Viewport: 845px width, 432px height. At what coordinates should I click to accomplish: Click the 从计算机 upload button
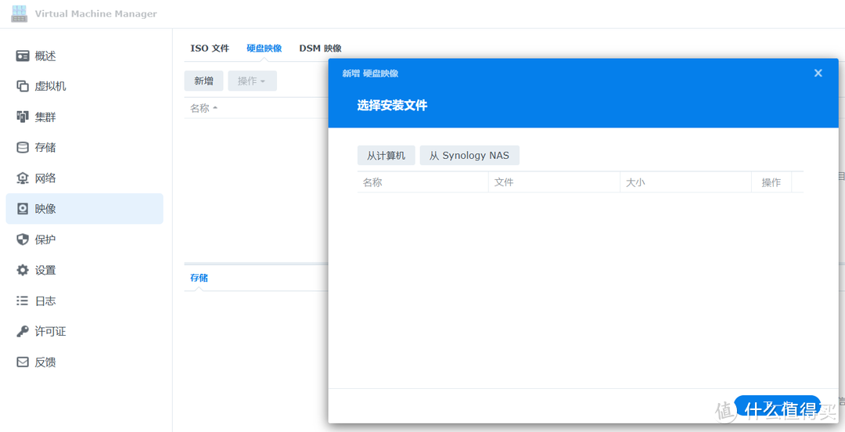click(x=386, y=155)
